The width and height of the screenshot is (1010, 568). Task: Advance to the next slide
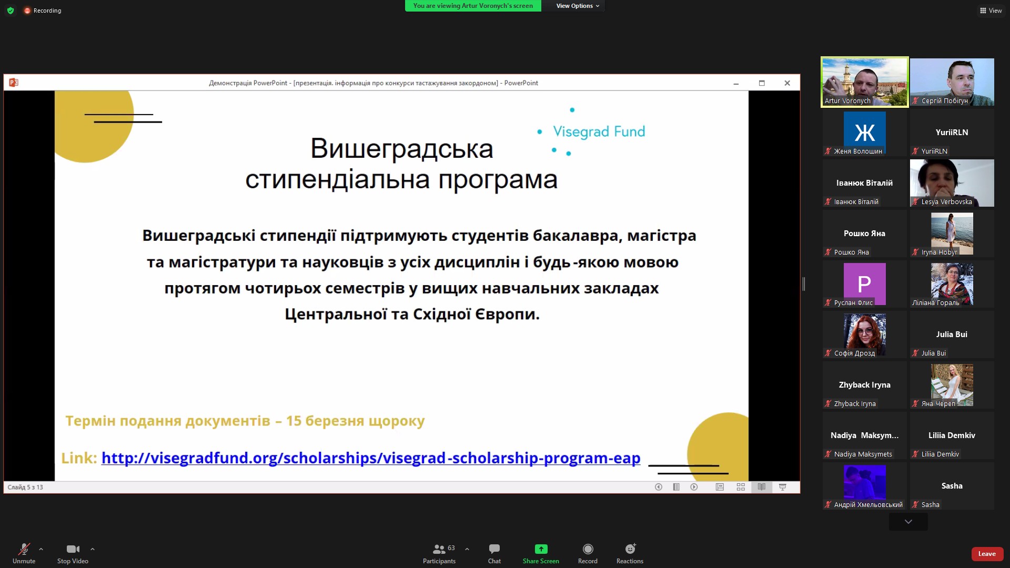pyautogui.click(x=694, y=487)
